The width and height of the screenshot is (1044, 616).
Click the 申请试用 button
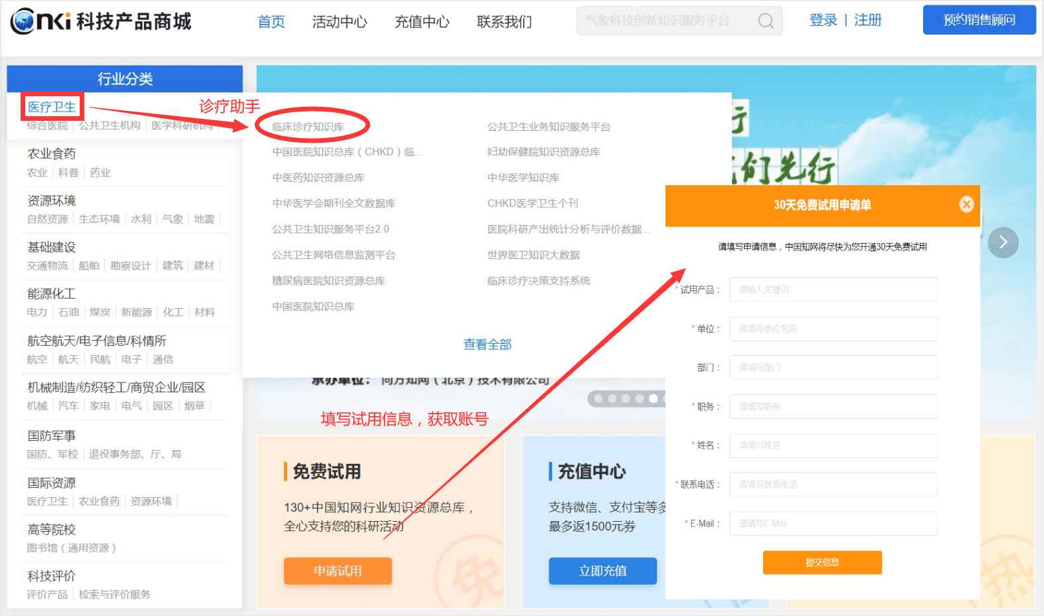(x=337, y=571)
